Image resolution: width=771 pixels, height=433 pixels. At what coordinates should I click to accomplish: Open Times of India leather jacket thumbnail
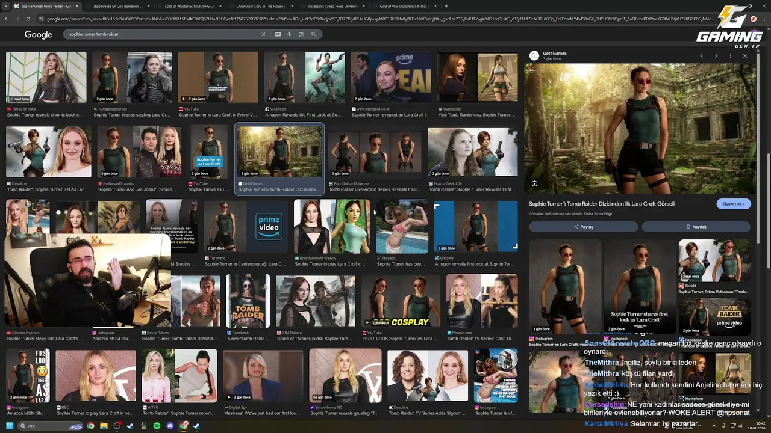coord(46,78)
